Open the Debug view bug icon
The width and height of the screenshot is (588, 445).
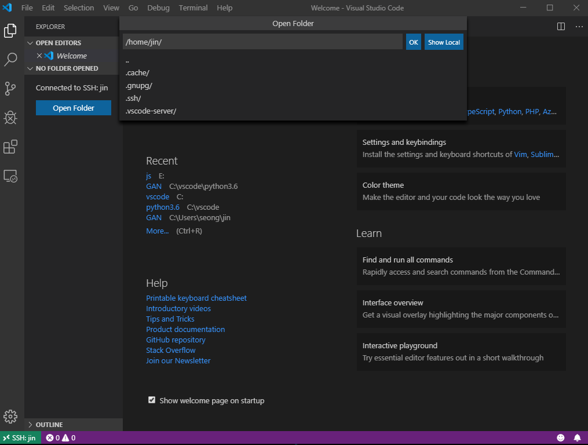[x=10, y=118]
